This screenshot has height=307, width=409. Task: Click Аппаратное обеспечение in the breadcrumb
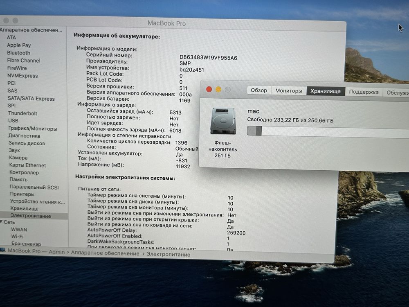[105, 253]
